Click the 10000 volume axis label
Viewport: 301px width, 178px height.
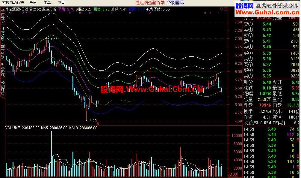point(237,135)
